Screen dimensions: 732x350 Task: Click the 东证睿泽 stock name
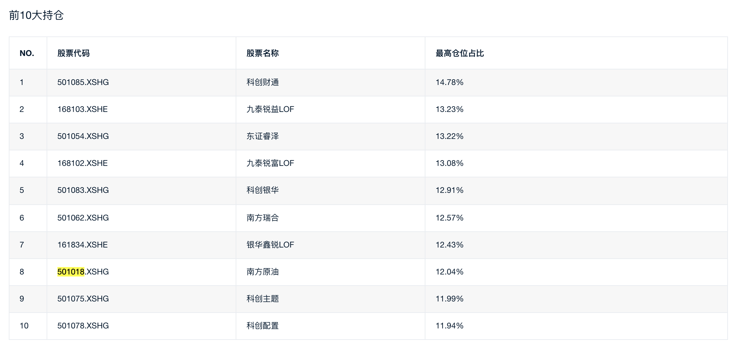[262, 136]
